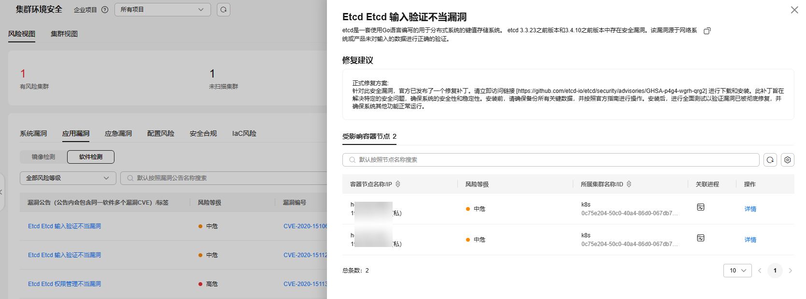View associated process for second node row

701,238
